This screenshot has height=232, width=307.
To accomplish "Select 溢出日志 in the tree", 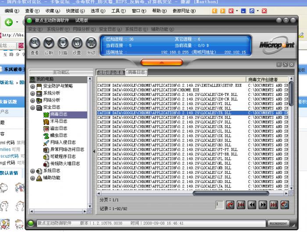I will 58,128.
